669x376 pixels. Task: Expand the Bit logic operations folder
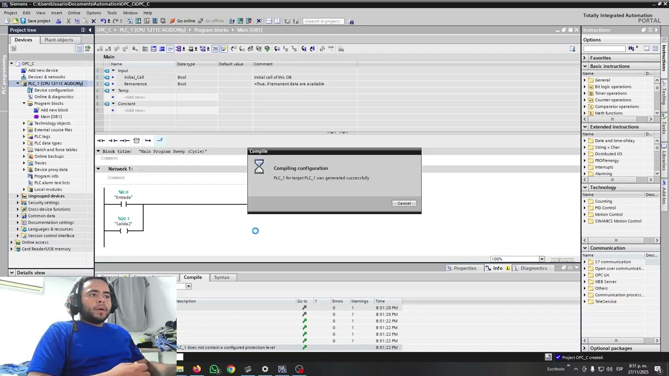[585, 87]
